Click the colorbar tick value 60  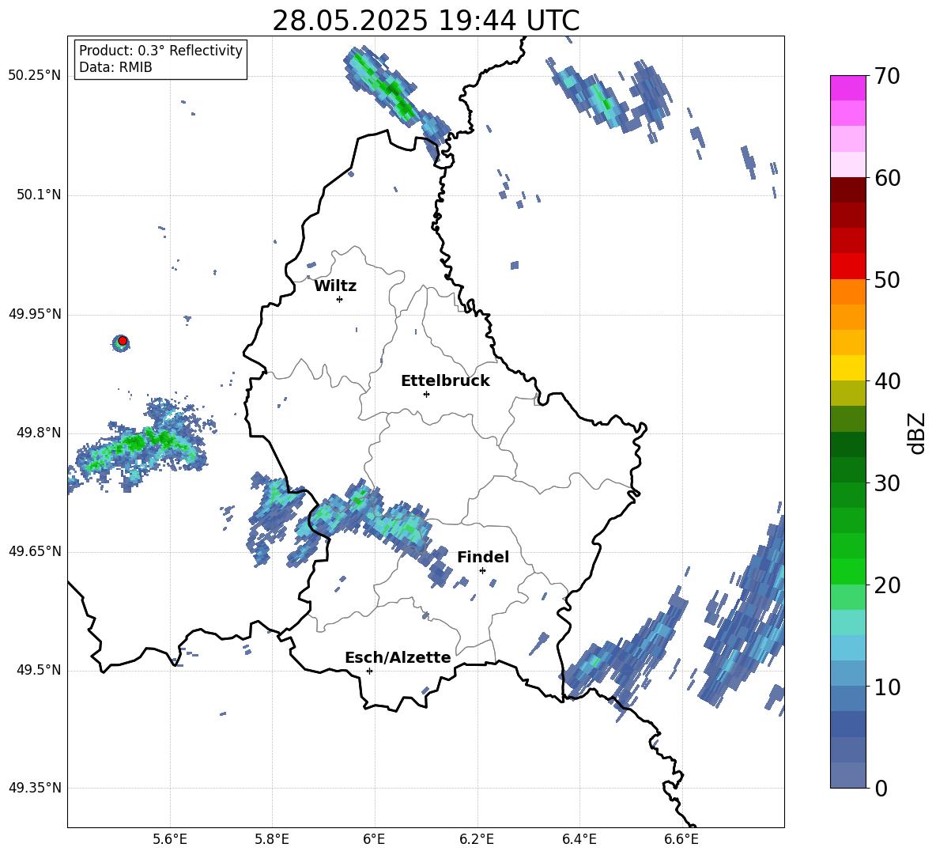click(x=887, y=178)
